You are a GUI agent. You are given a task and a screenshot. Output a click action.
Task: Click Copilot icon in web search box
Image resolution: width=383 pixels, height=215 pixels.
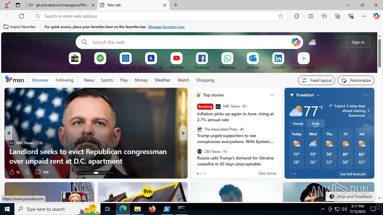click(x=296, y=42)
